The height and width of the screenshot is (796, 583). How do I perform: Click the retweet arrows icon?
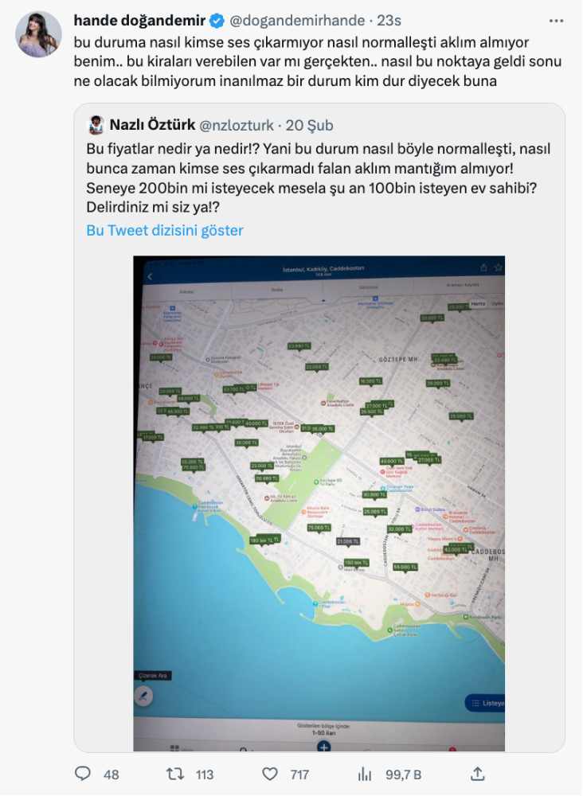(175, 774)
